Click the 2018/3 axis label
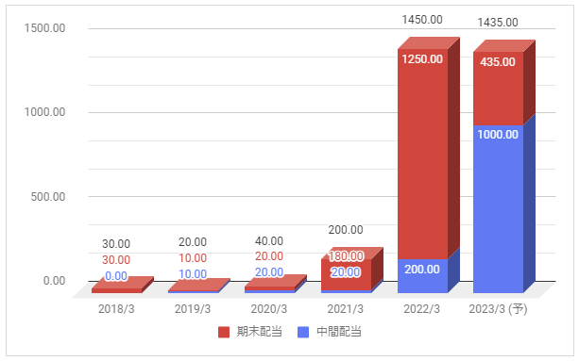This screenshot has width=579, height=361. click(116, 309)
